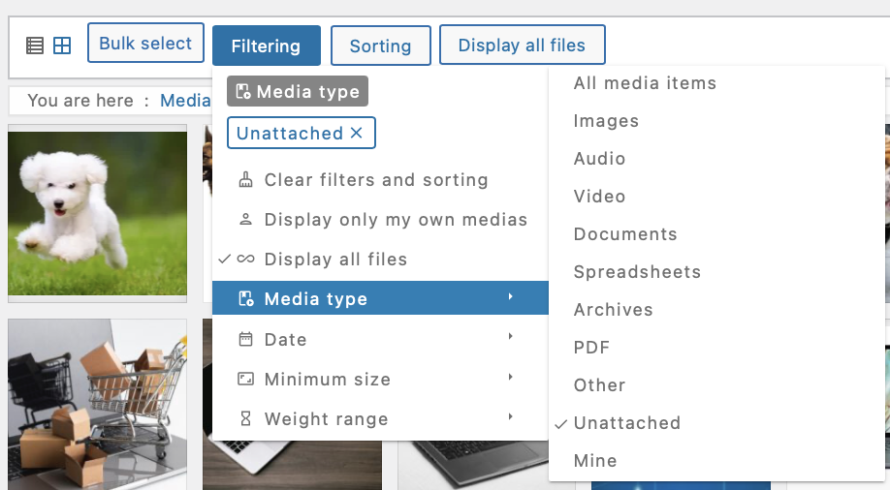Screen dimensions: 890x490
Task: Open the Sorting button
Action: [x=381, y=46]
